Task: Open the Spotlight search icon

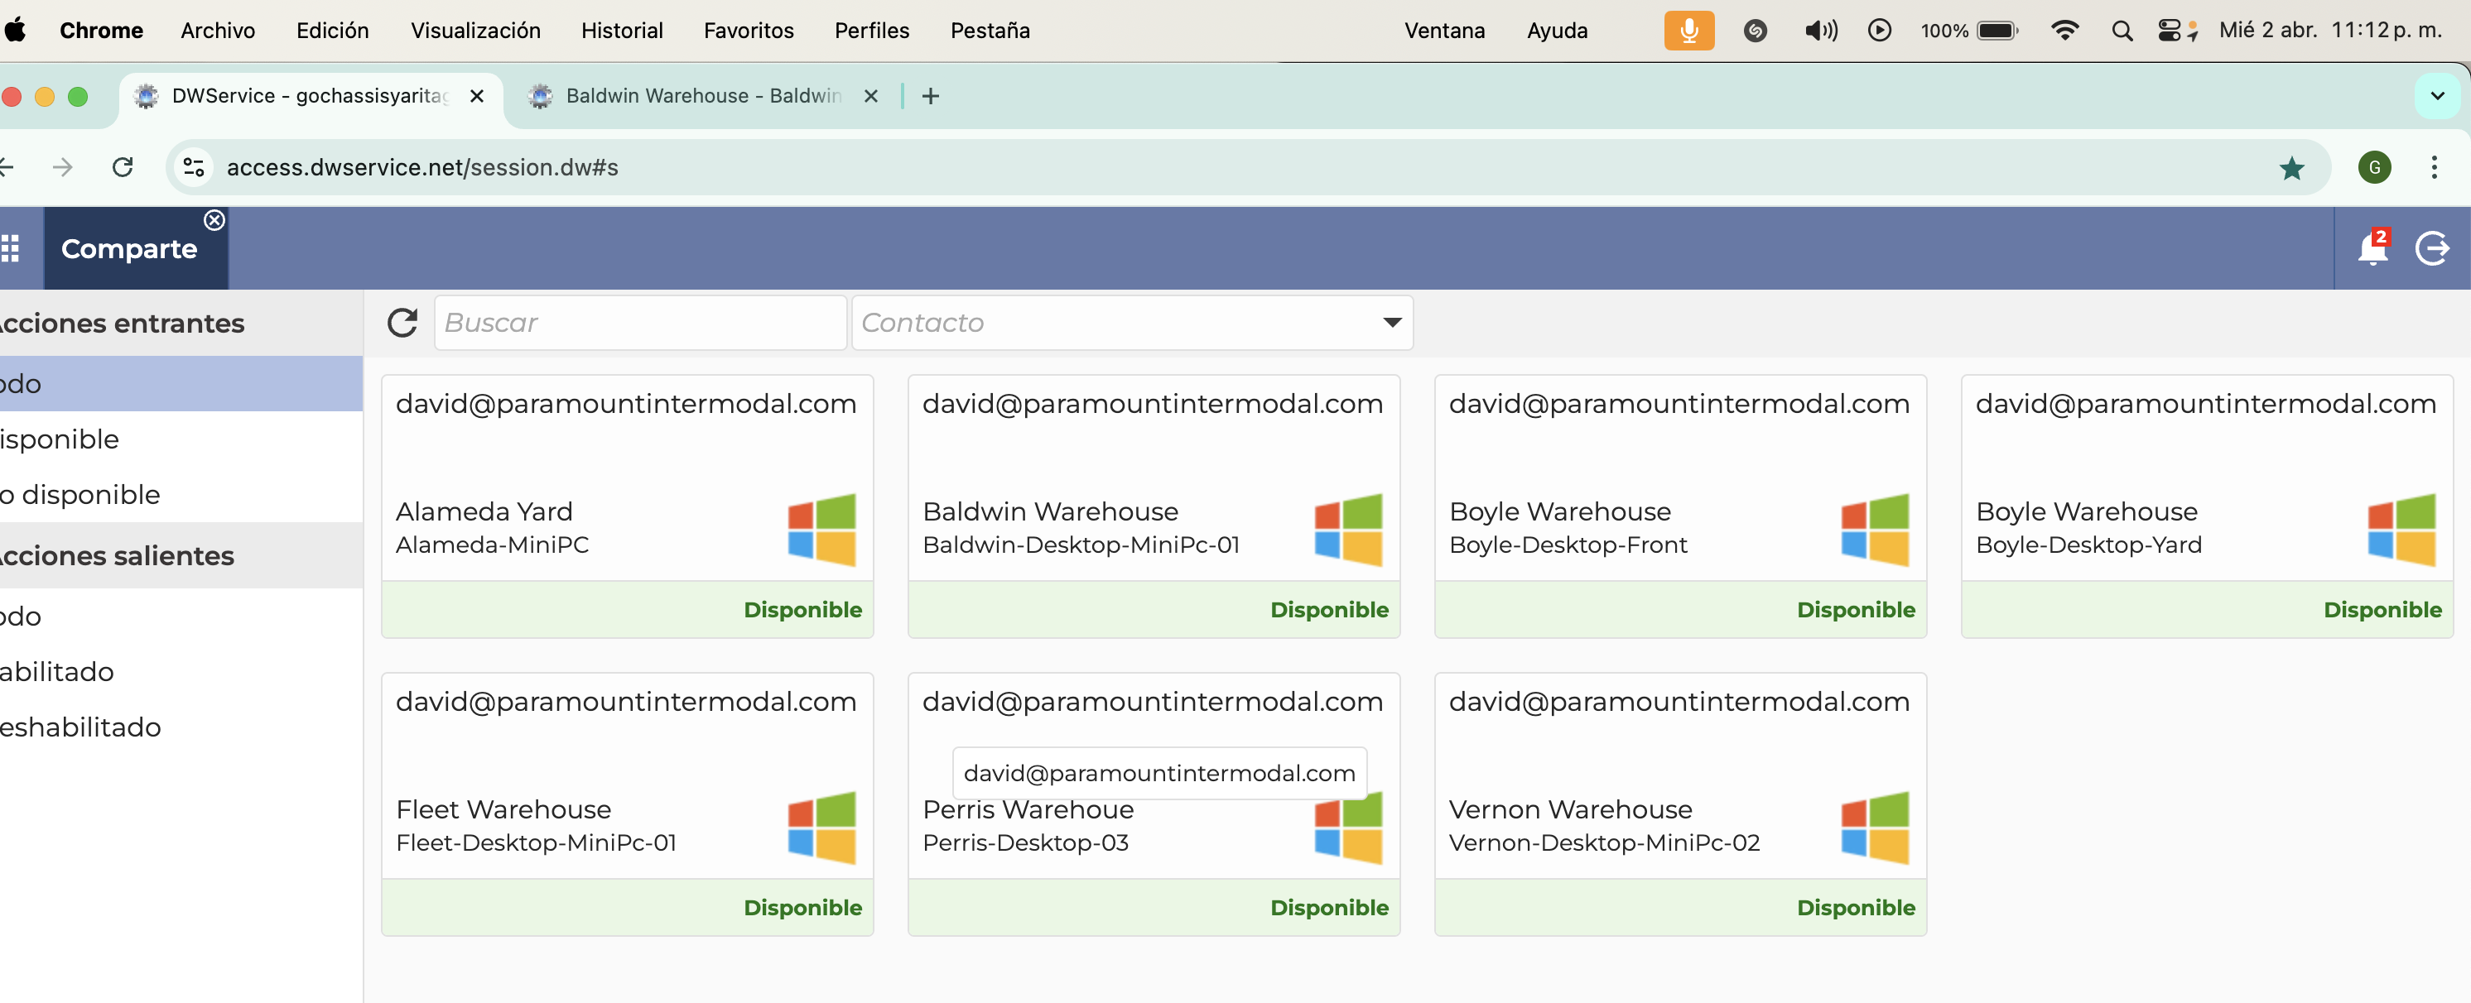Action: click(2122, 31)
